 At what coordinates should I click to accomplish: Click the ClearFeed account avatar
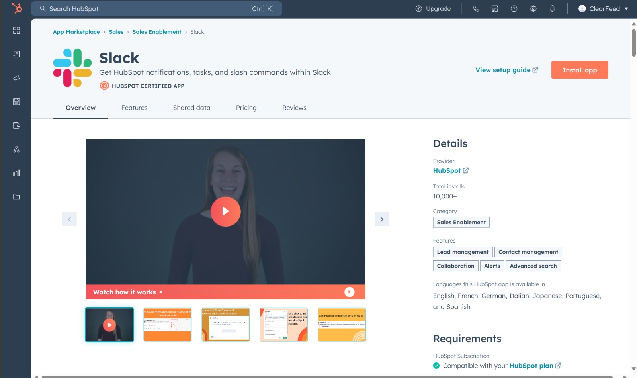coord(582,9)
